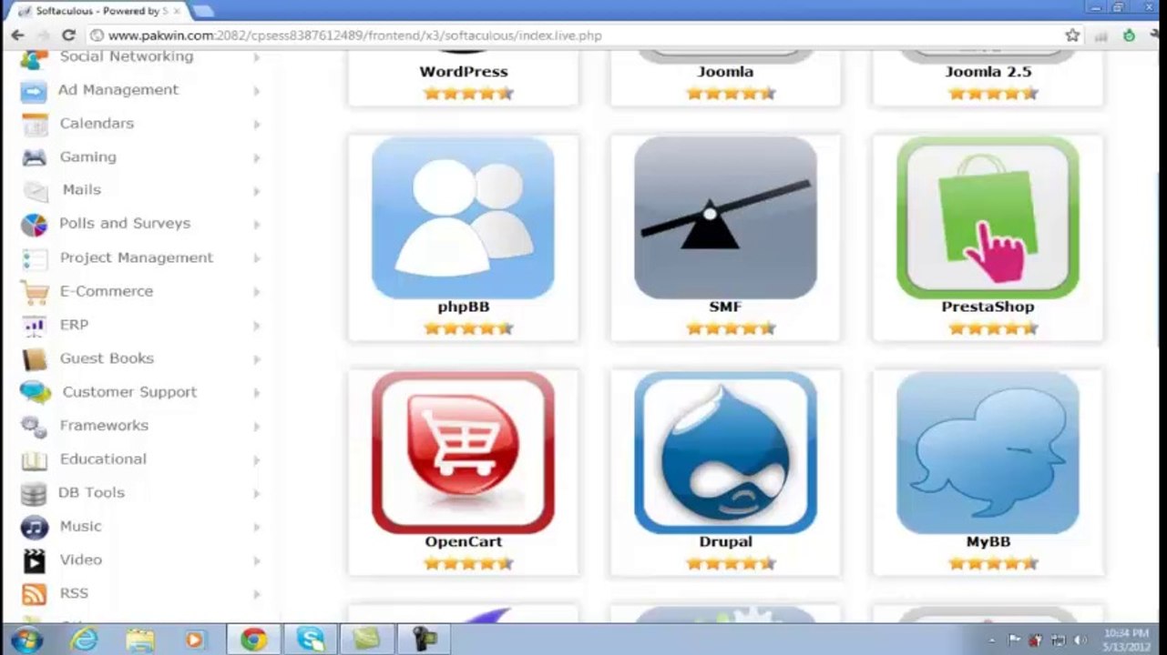Expand the Calendars submenu arrow
This screenshot has height=655, width=1167.
256,125
